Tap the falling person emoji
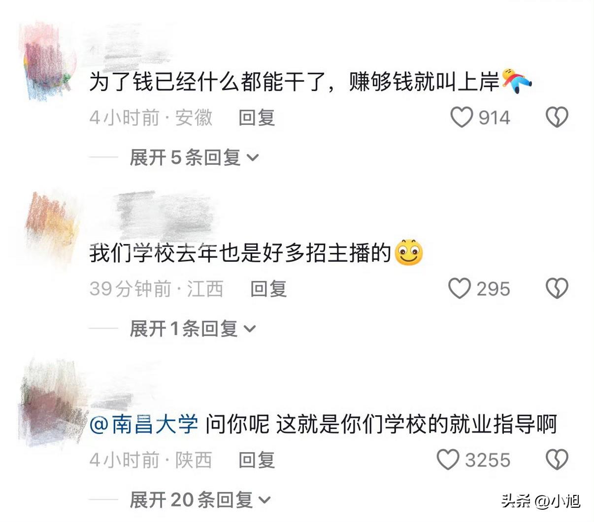The image size is (594, 522). [517, 81]
